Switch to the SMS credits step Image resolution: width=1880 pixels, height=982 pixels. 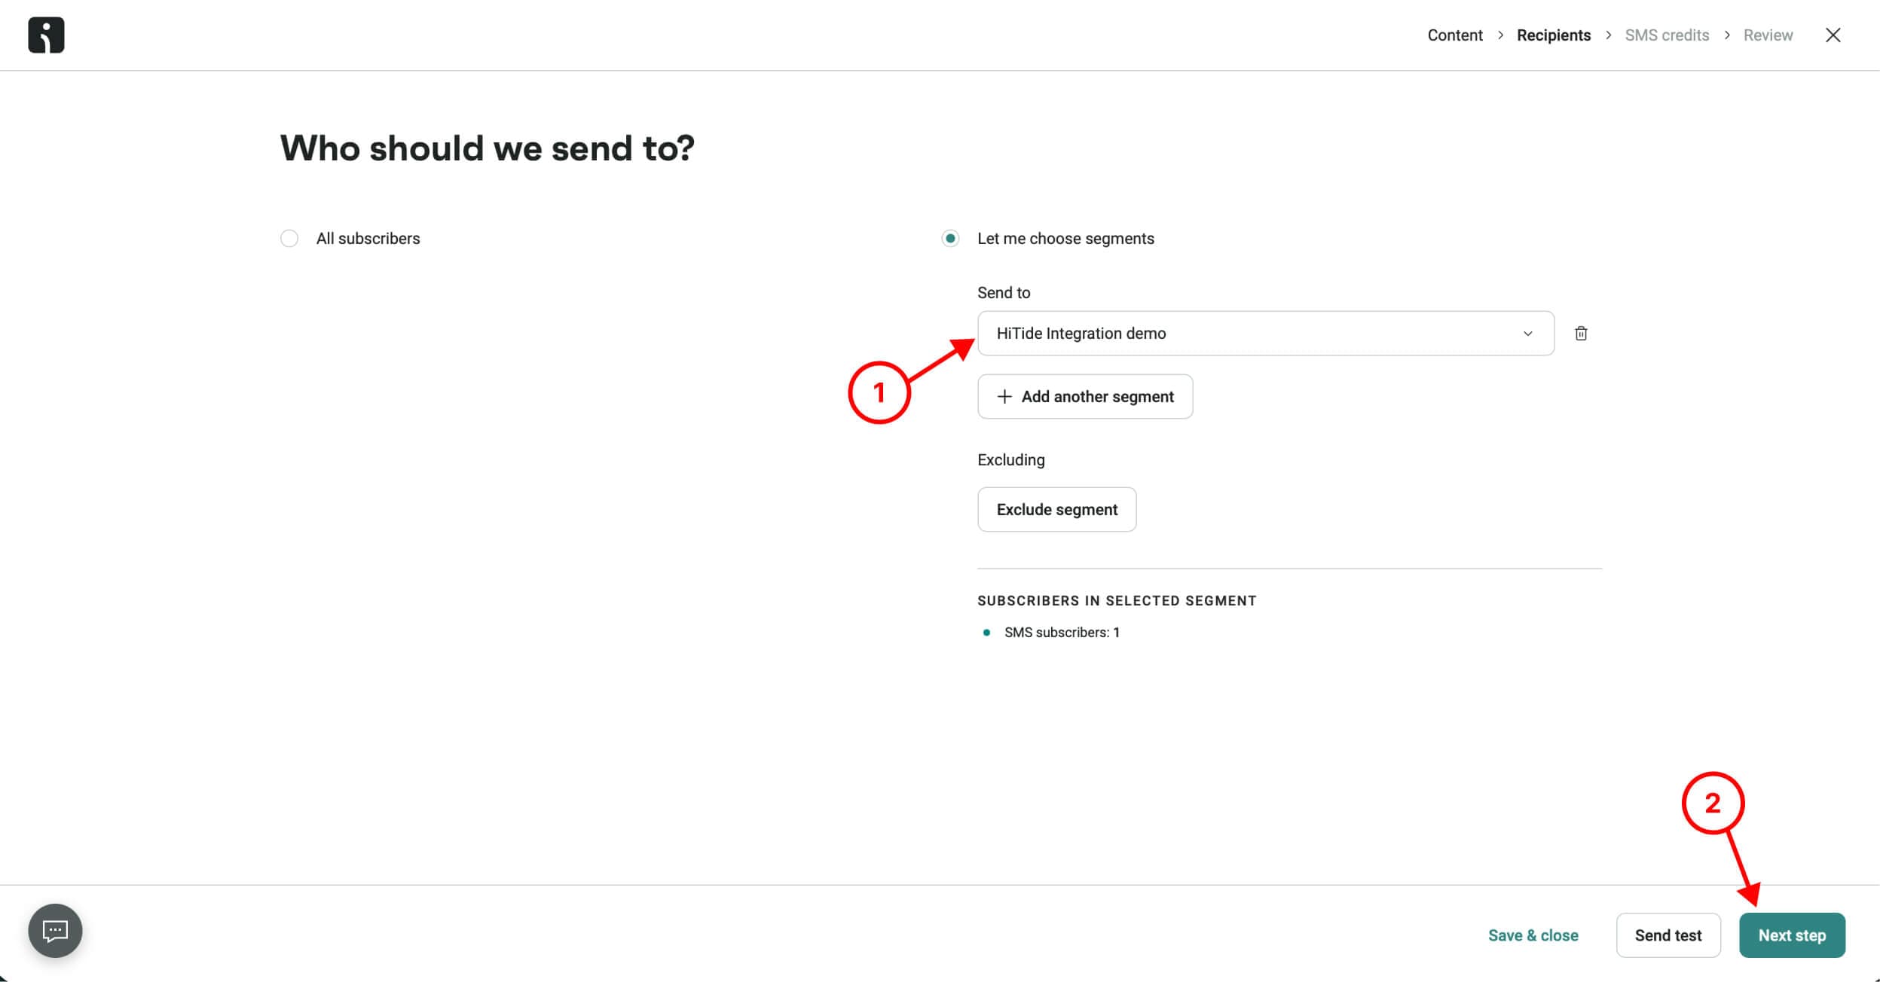(x=1666, y=35)
